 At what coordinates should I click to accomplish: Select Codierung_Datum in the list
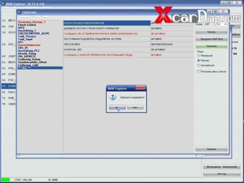pyautogui.click(x=29, y=59)
